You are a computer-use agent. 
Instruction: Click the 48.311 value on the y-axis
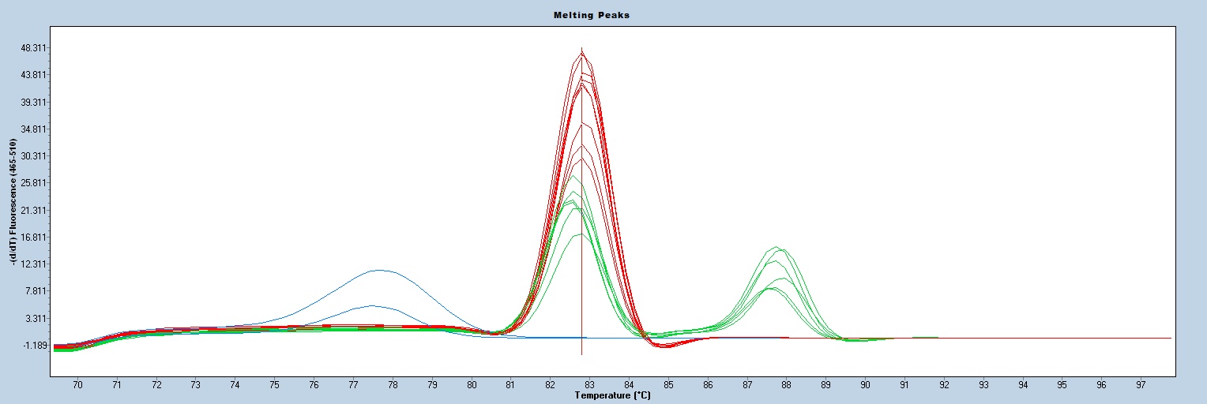click(36, 48)
